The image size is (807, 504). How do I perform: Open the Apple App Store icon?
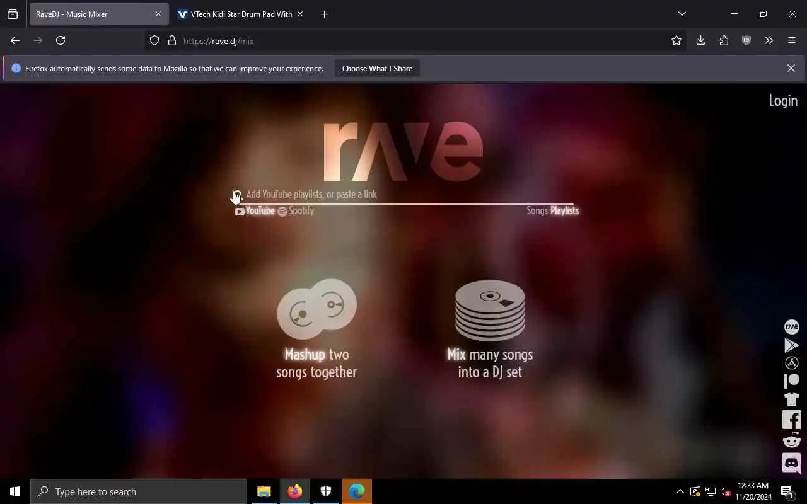791,363
